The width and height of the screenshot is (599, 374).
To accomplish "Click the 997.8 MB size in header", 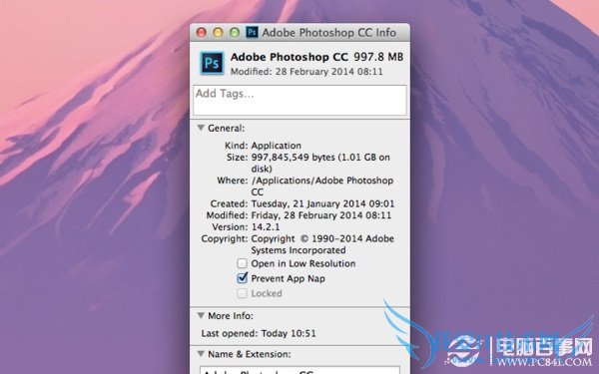I will coord(378,57).
